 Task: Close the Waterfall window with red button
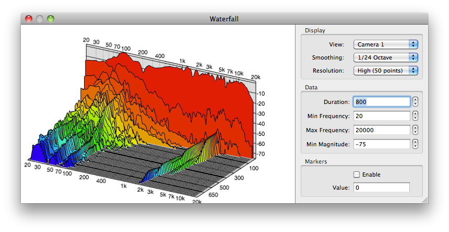(x=29, y=19)
